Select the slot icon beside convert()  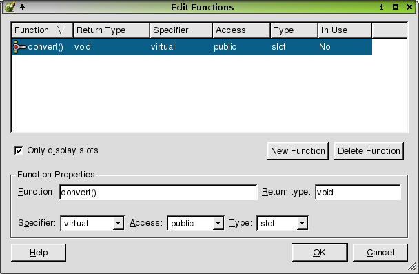[x=19, y=47]
